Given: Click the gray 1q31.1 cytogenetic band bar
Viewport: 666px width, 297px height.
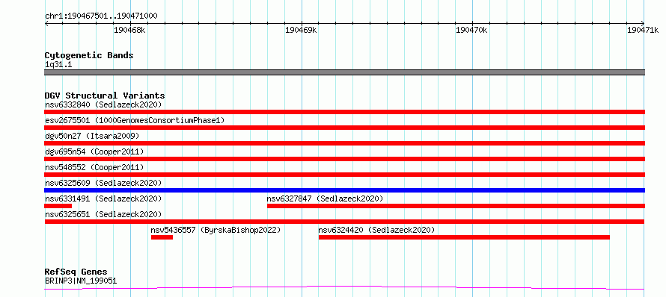Looking at the screenshot, I should [344, 72].
